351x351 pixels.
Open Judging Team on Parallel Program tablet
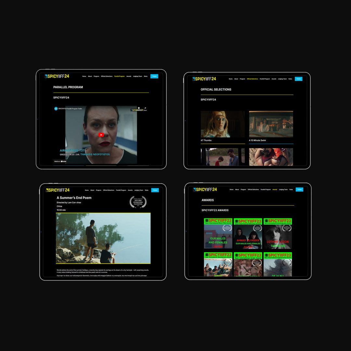click(x=137, y=76)
